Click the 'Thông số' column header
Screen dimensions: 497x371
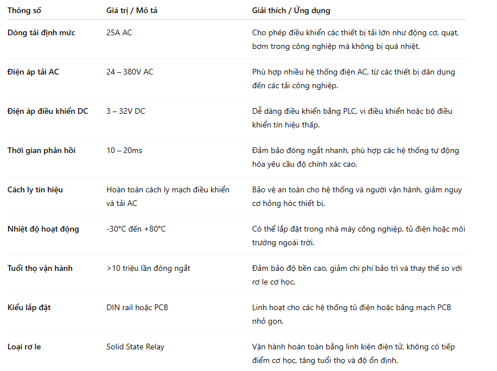24,11
